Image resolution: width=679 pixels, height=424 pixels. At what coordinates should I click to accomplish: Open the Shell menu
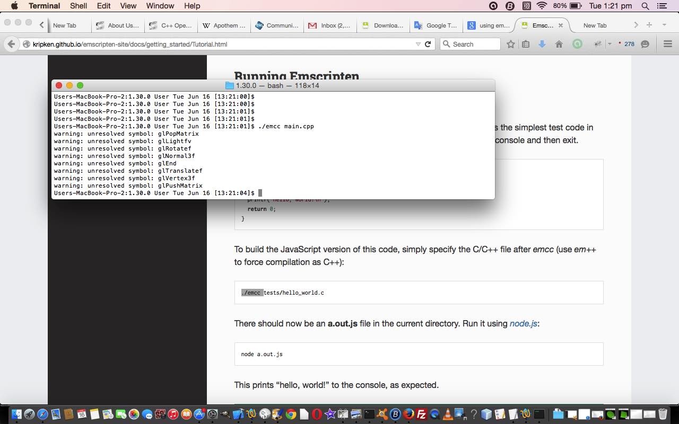[x=79, y=6]
